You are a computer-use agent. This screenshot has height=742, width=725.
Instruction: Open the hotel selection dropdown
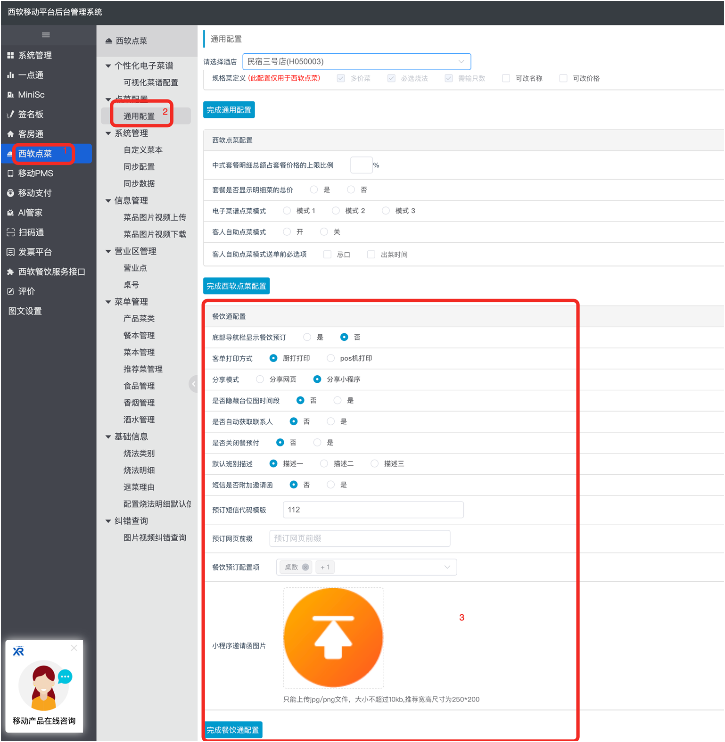pyautogui.click(x=356, y=62)
